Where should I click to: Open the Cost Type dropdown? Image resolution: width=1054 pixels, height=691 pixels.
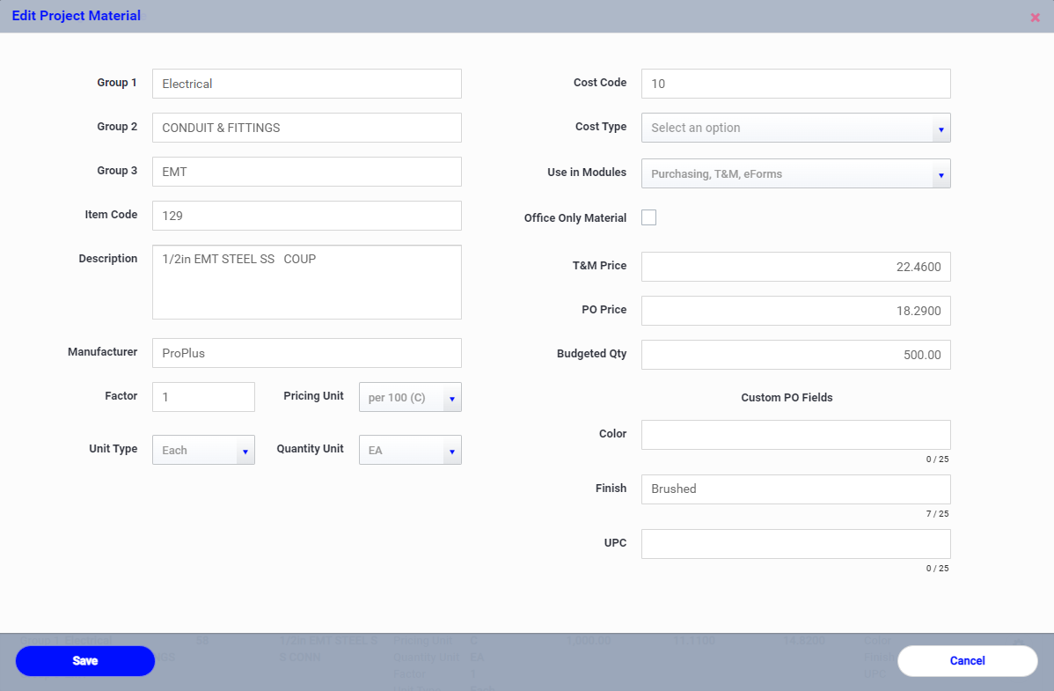[x=796, y=128]
